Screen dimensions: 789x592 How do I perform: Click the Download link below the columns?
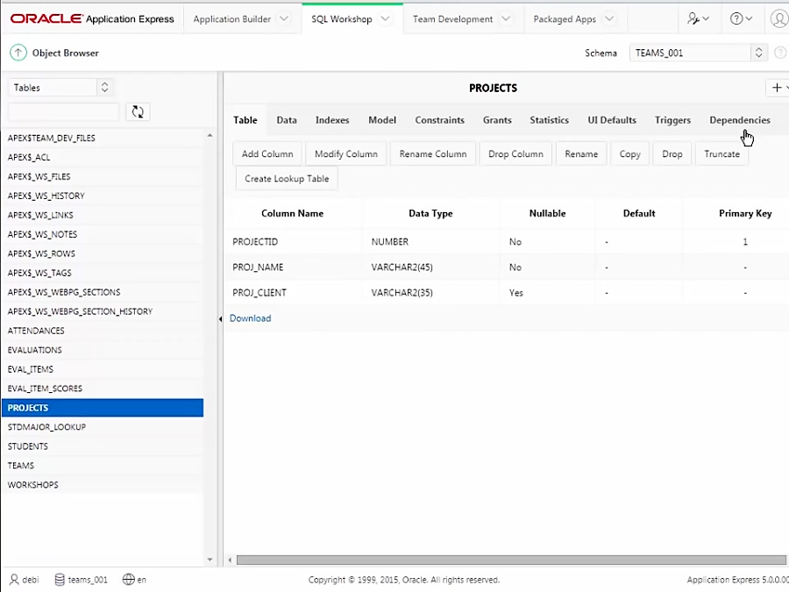coord(250,317)
